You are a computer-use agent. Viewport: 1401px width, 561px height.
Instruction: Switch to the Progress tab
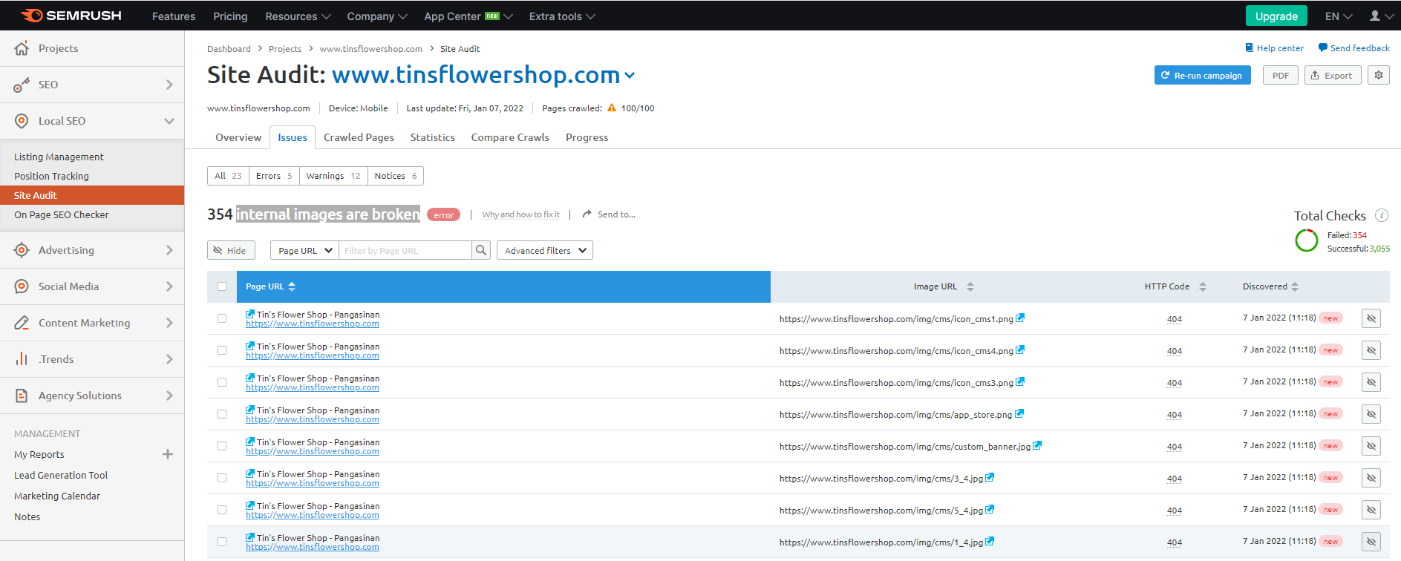click(587, 137)
